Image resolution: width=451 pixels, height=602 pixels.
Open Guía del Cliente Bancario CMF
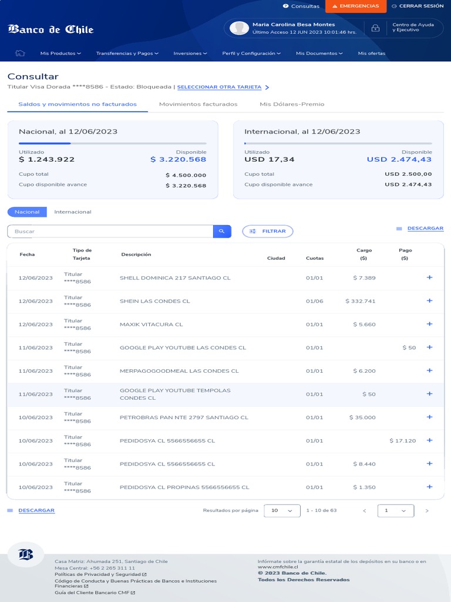point(95,593)
